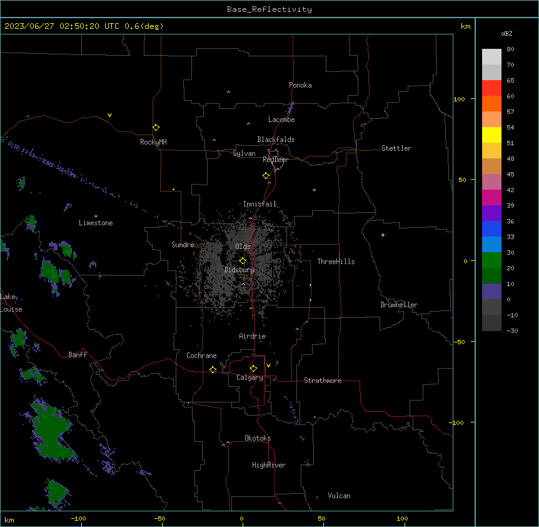Pick the white 80 dBZ legend swatch
The height and width of the screenshot is (527, 539).
[491, 56]
